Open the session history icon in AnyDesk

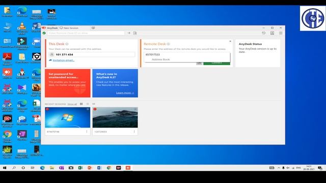point(264,33)
